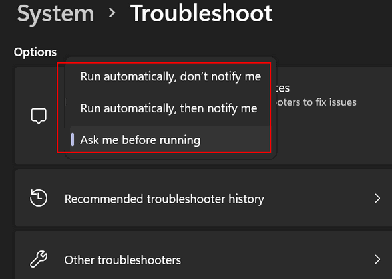Go back to the System breadcrumb

coord(55,14)
